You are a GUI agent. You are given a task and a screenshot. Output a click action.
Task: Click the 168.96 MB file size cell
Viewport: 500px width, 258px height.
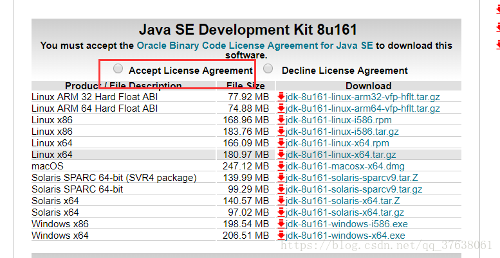pos(246,120)
